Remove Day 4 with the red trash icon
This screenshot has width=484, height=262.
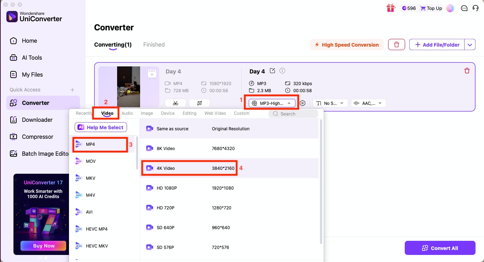467,71
